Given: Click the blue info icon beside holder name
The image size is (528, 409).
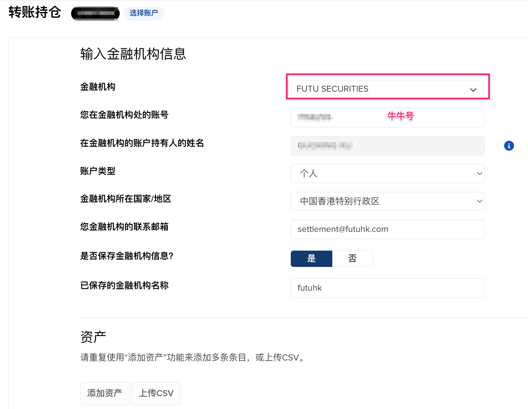Looking at the screenshot, I should 509,146.
